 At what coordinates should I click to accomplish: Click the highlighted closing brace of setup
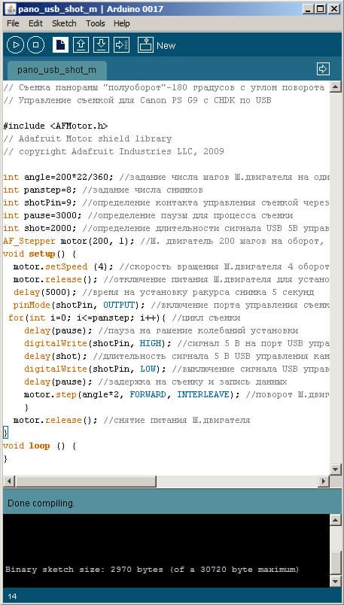(x=5, y=433)
